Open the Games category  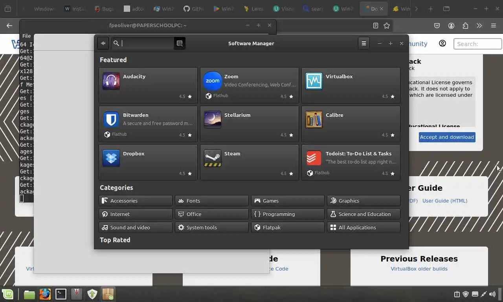click(288, 201)
